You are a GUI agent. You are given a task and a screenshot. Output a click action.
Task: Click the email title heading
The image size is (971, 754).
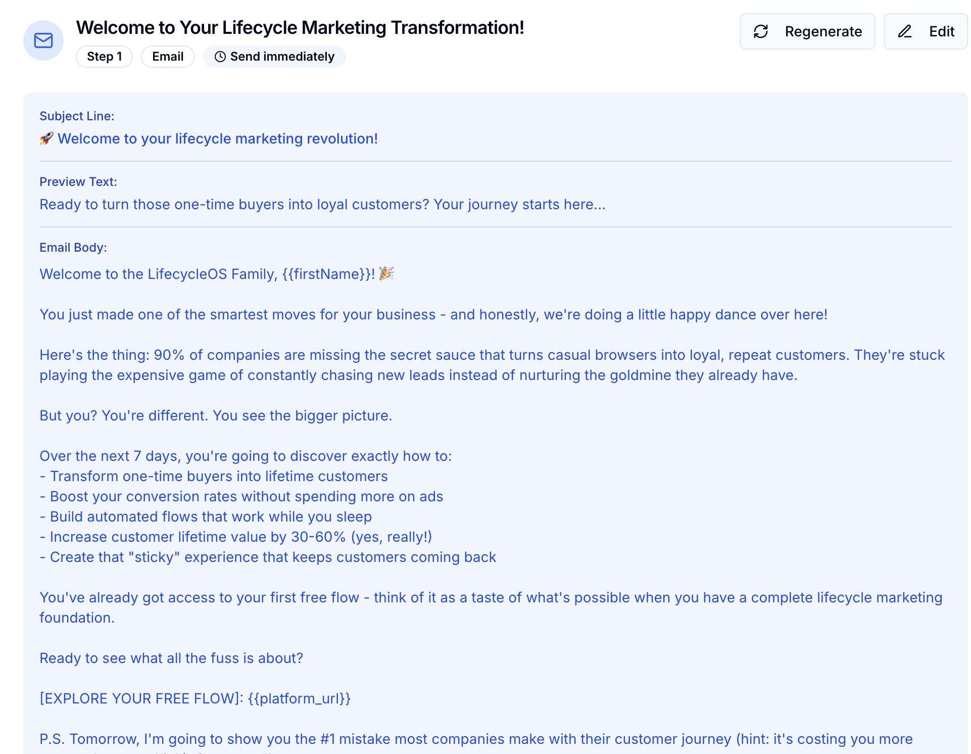pyautogui.click(x=300, y=28)
